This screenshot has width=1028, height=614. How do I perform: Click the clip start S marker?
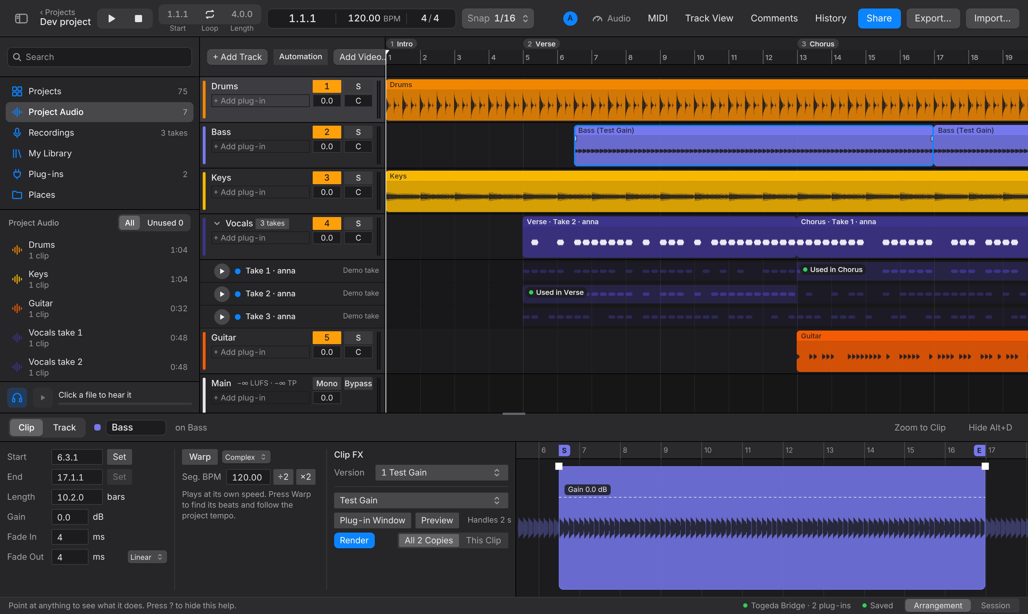coord(564,450)
